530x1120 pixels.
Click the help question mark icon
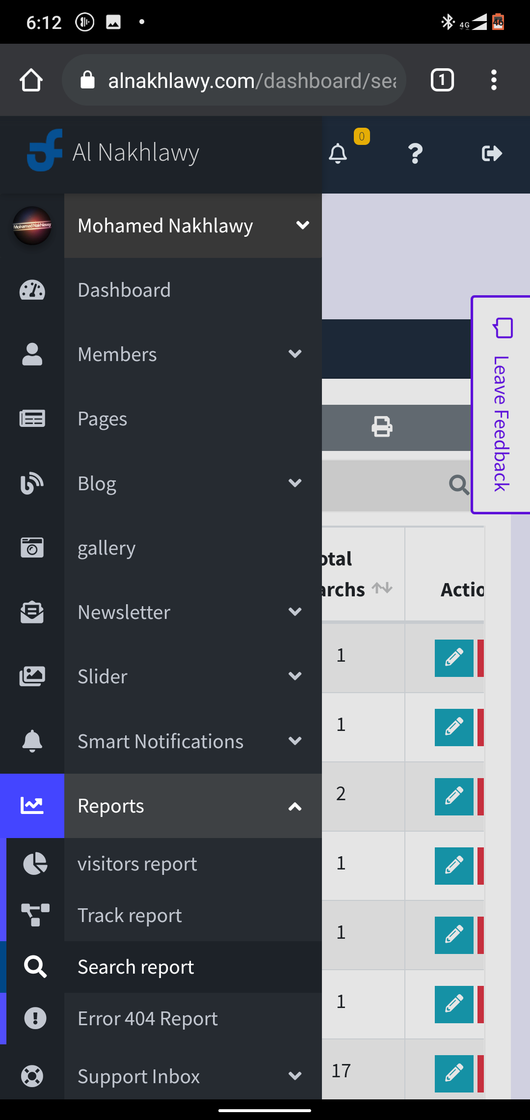pyautogui.click(x=415, y=154)
